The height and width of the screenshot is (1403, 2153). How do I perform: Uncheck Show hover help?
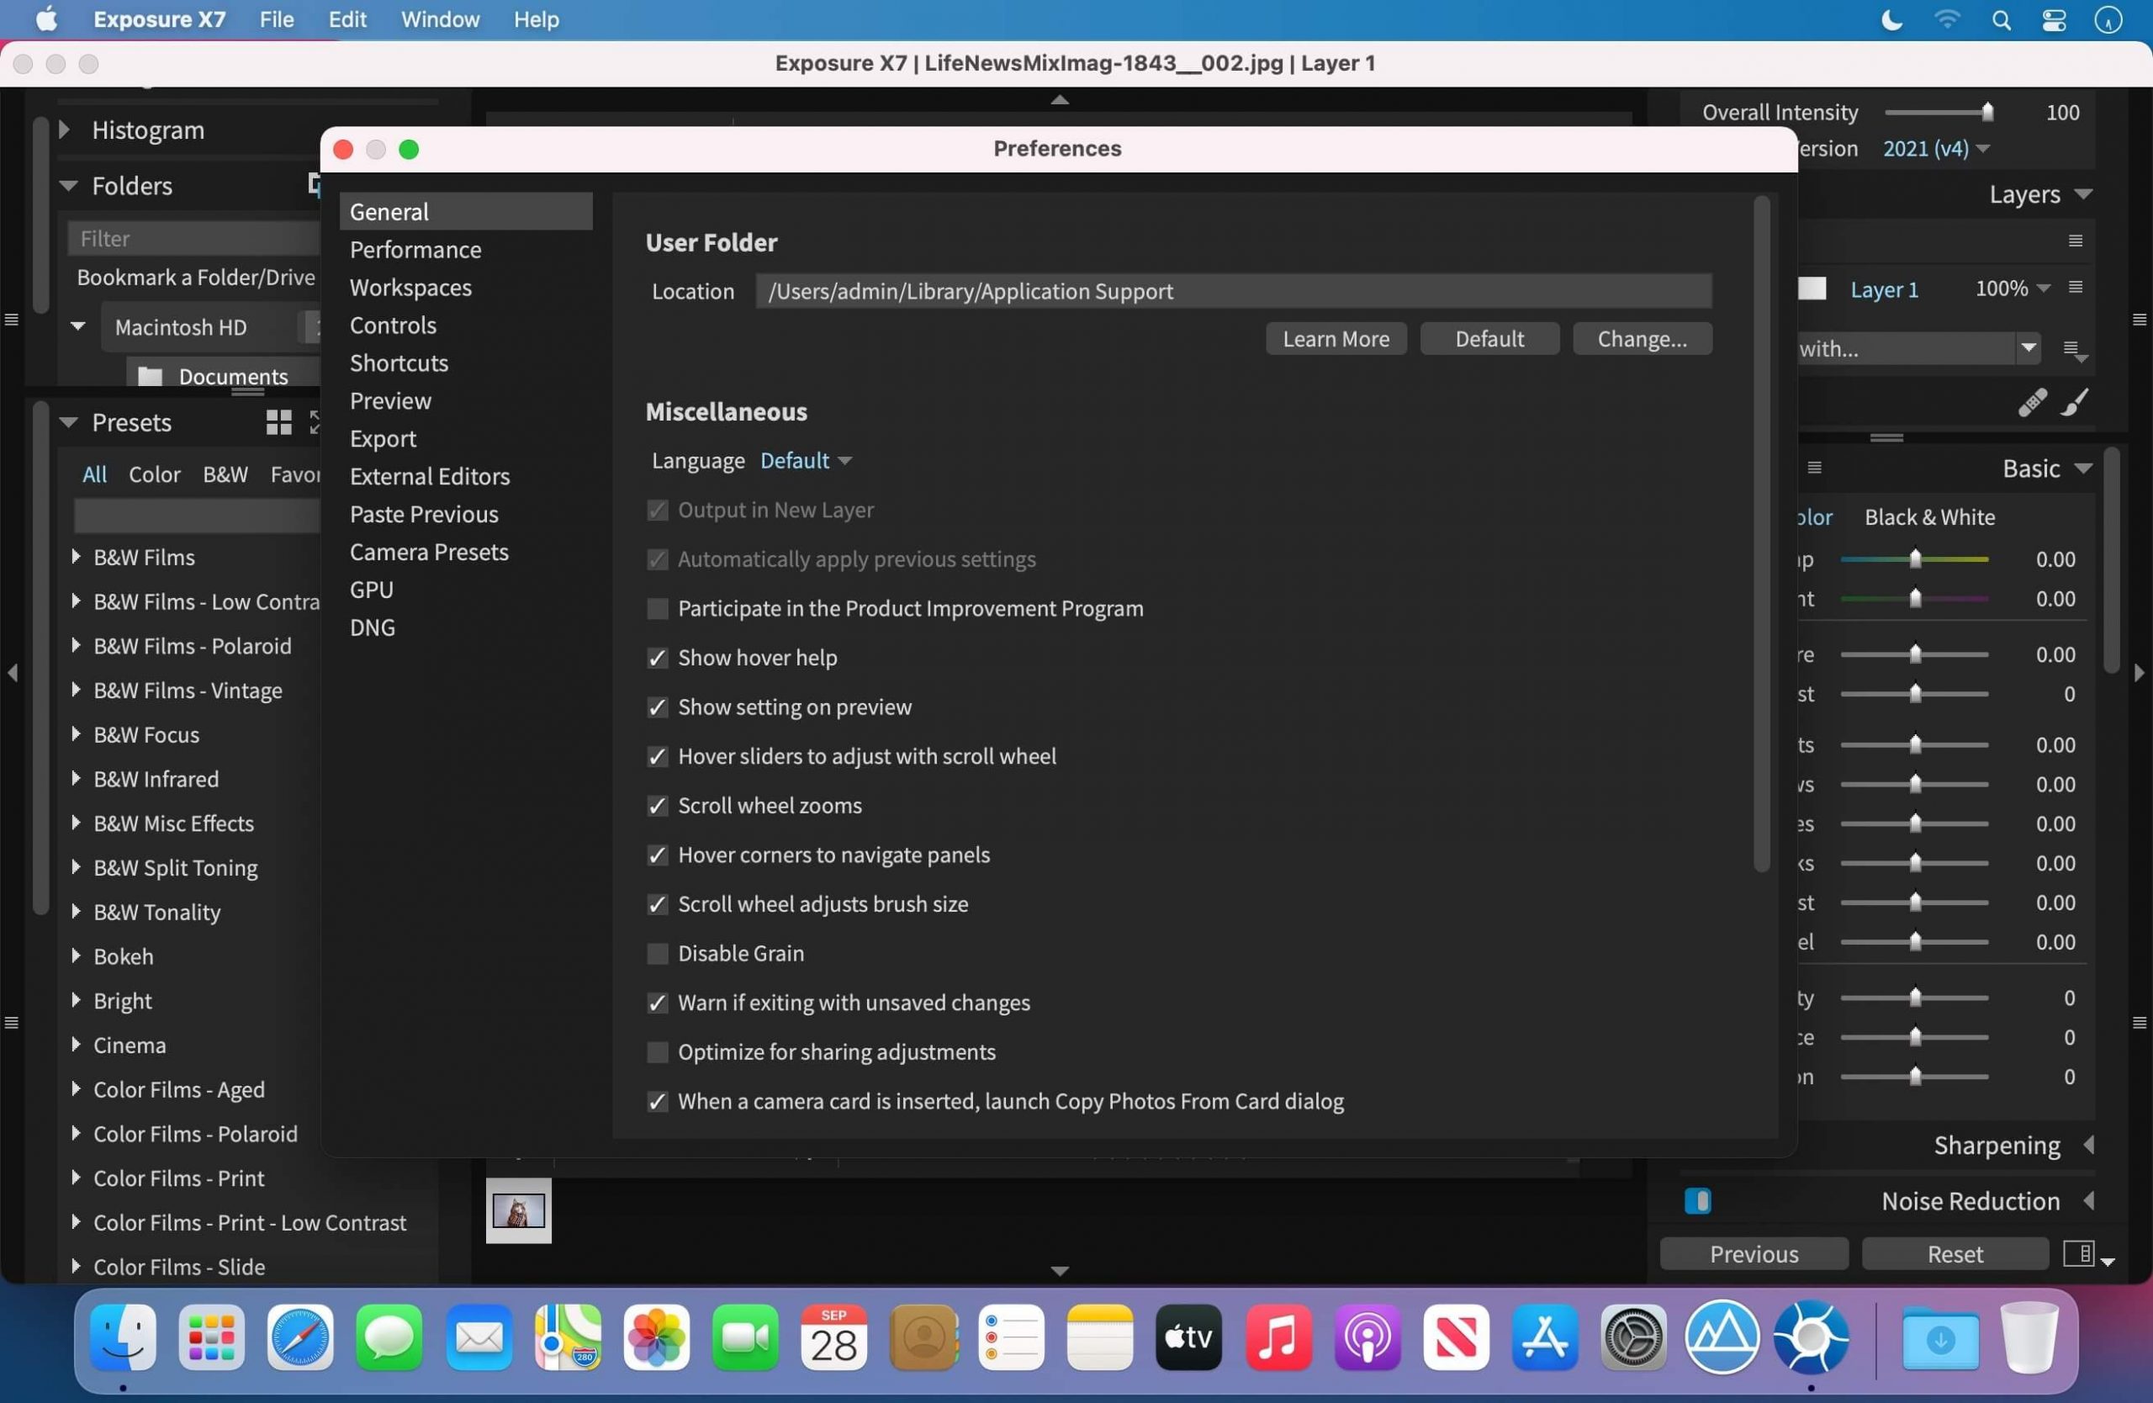[658, 658]
